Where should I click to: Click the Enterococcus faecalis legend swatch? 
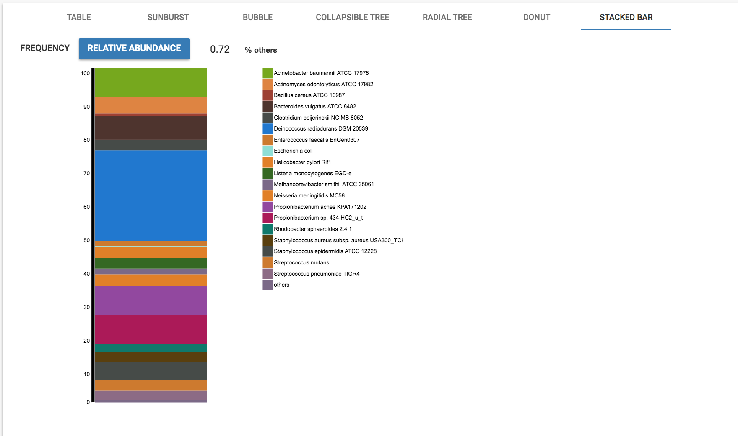[268, 140]
